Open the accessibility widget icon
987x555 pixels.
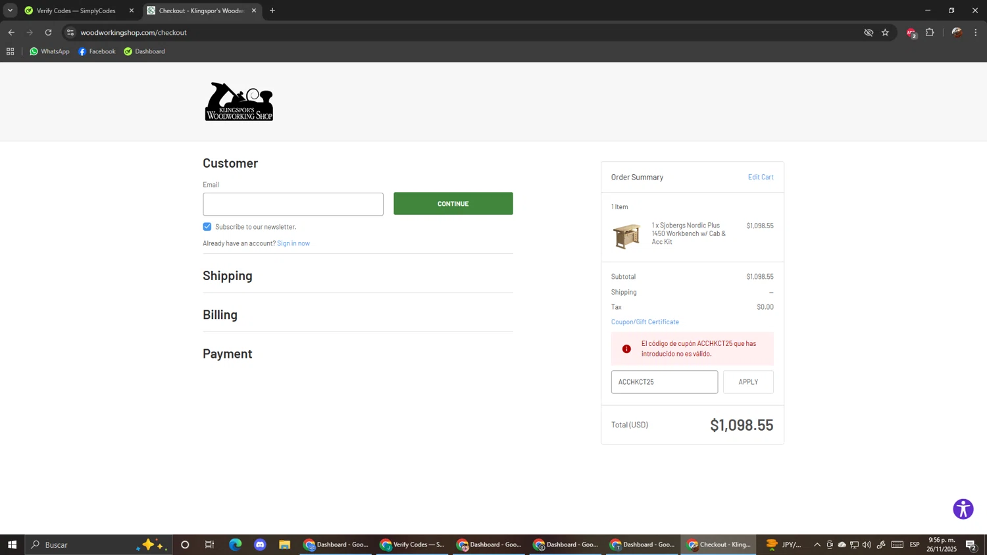963,509
